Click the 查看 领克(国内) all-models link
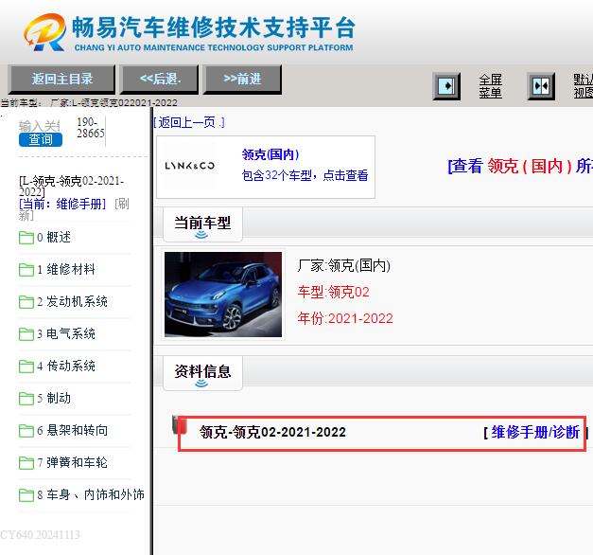The image size is (593, 555). tap(520, 166)
